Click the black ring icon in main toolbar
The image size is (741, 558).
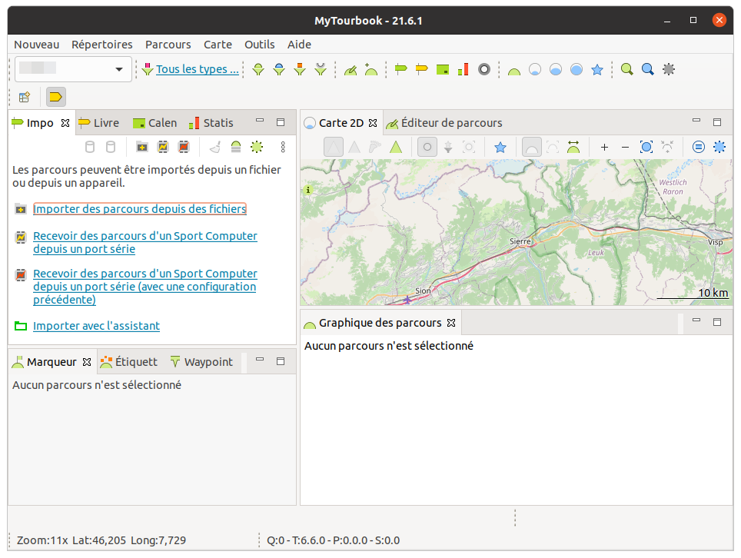(484, 69)
